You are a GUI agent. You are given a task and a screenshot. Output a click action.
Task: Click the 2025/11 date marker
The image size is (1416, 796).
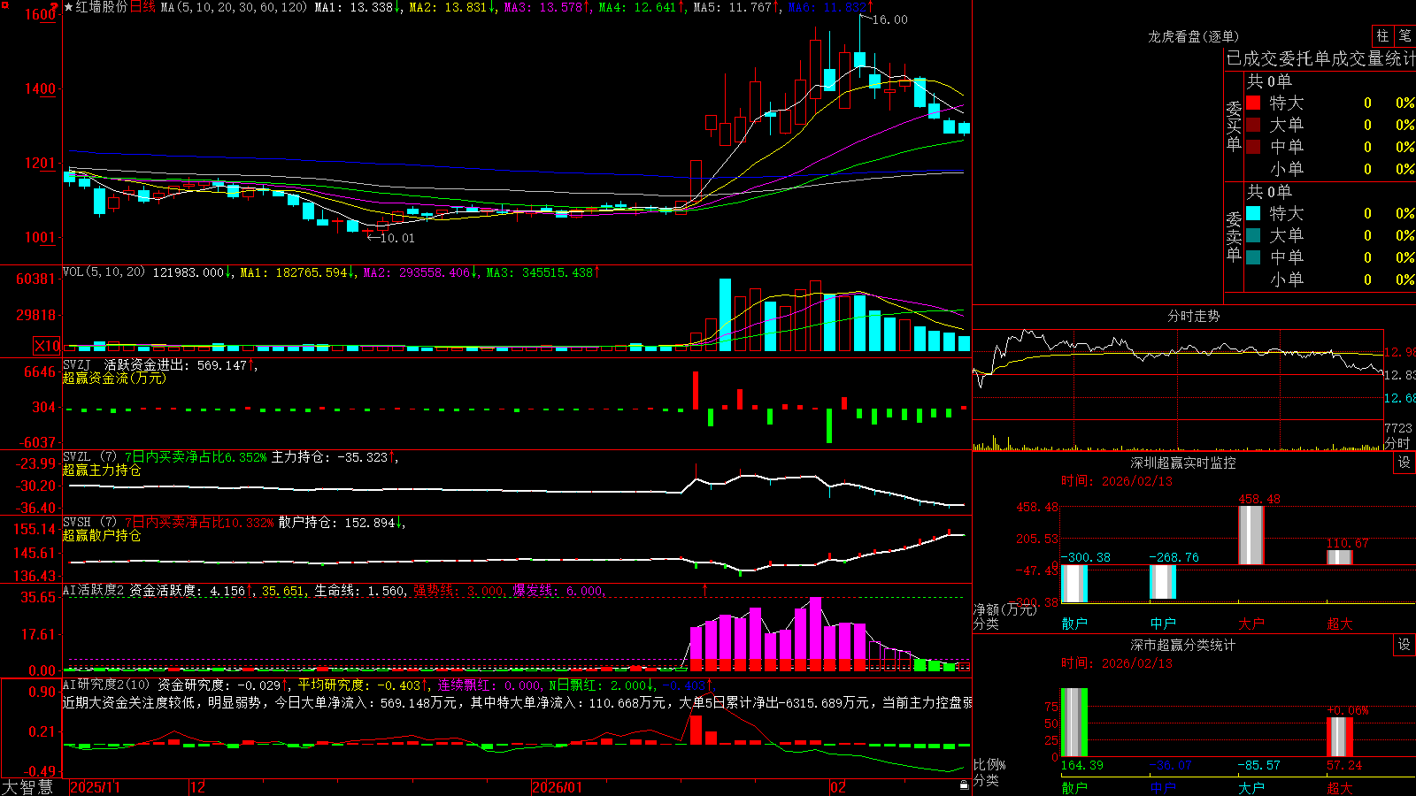click(95, 787)
